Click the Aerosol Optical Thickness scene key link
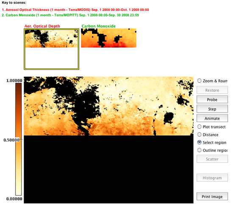This screenshot has width=233, height=204. (75, 10)
